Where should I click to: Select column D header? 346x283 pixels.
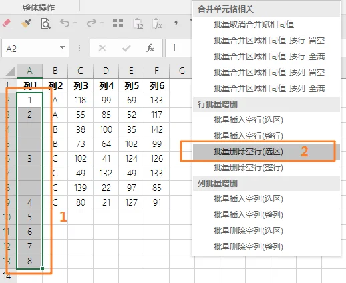pyautogui.click(x=106, y=71)
